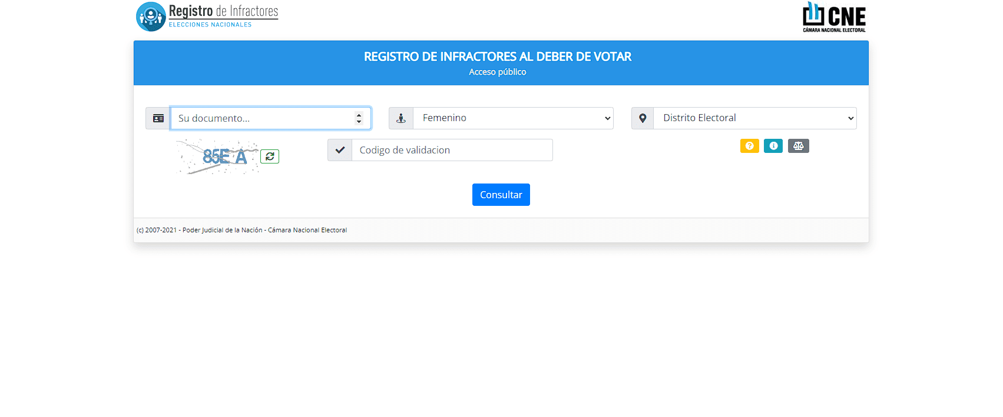Click the copyright footer 'Poder Judicial de la Nación'
This screenshot has width=1003, height=417.
(x=223, y=230)
